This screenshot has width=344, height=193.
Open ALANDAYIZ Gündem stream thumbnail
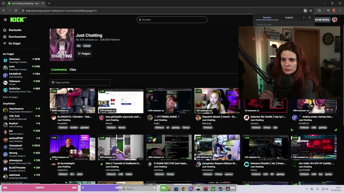coord(72,101)
